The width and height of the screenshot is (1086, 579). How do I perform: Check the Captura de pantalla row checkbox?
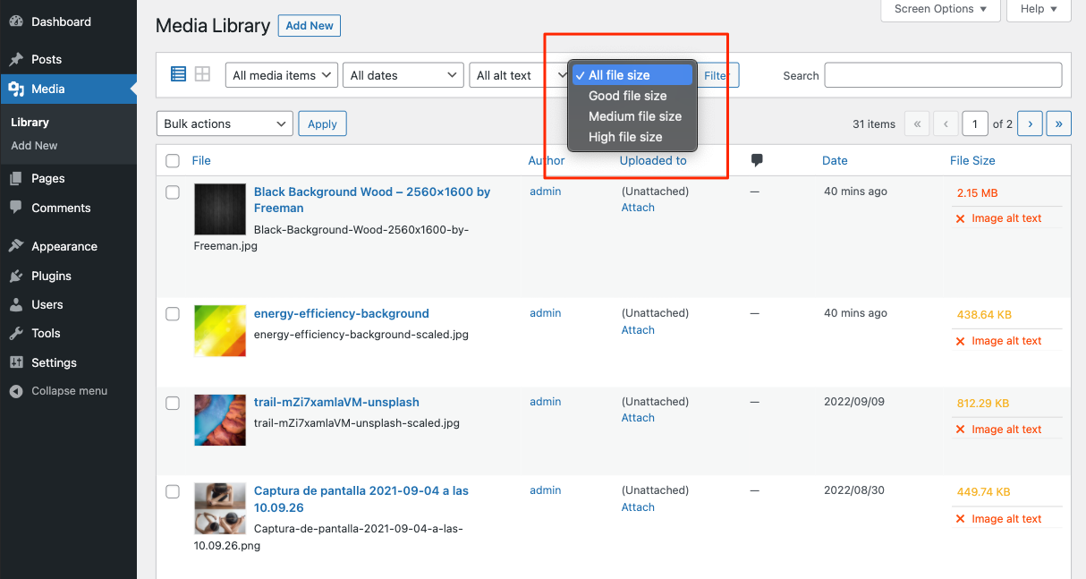173,491
